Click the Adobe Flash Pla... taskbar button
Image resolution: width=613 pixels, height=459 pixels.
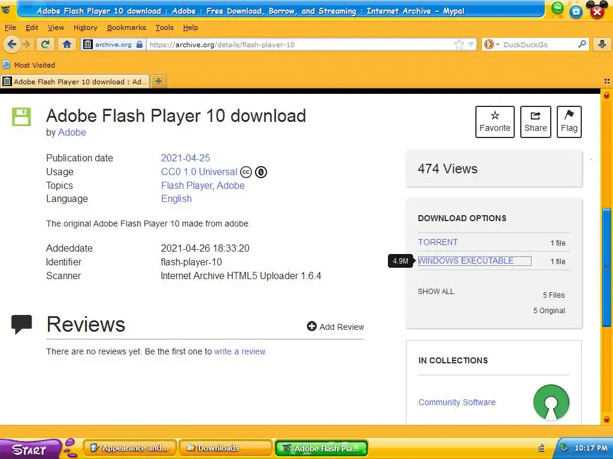coord(321,448)
